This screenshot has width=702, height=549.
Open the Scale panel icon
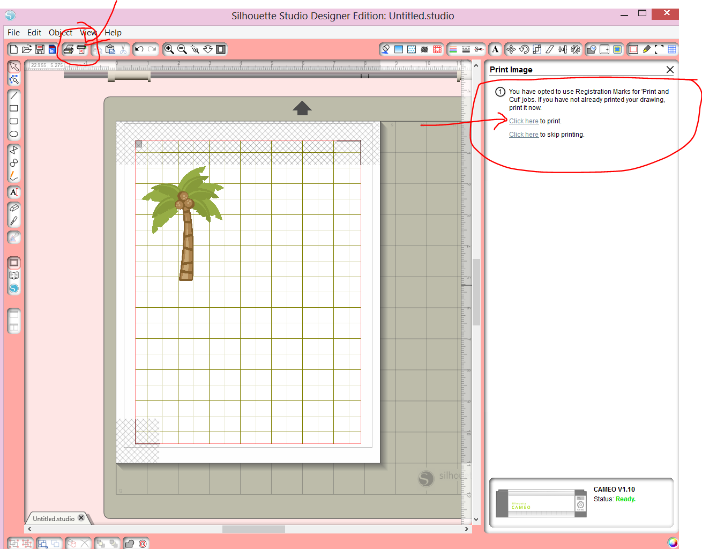537,49
